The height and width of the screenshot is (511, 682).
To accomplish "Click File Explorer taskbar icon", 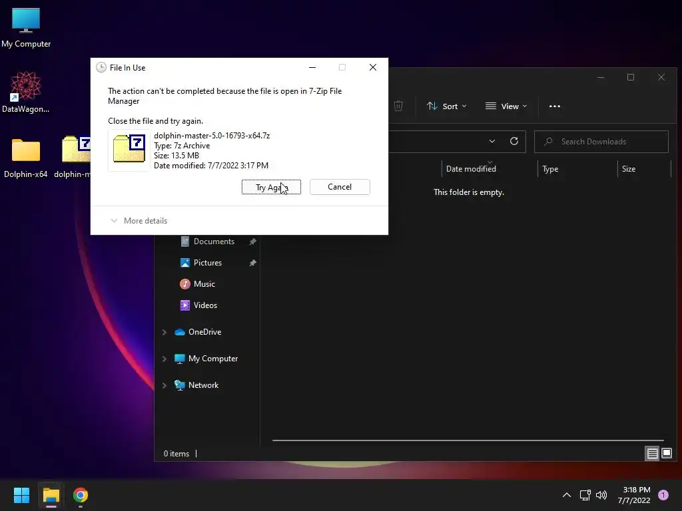I will click(51, 495).
